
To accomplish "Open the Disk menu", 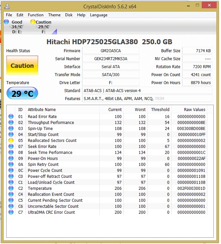I will click(69, 15).
